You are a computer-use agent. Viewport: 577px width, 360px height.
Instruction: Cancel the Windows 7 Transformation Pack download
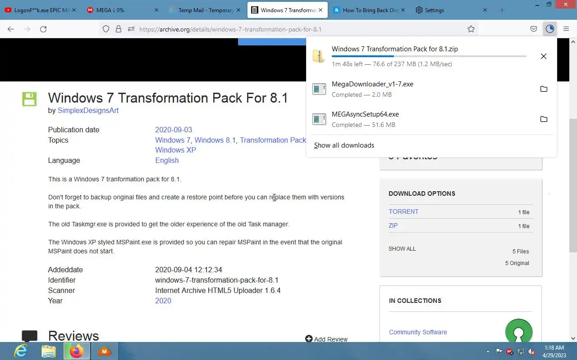[544, 56]
